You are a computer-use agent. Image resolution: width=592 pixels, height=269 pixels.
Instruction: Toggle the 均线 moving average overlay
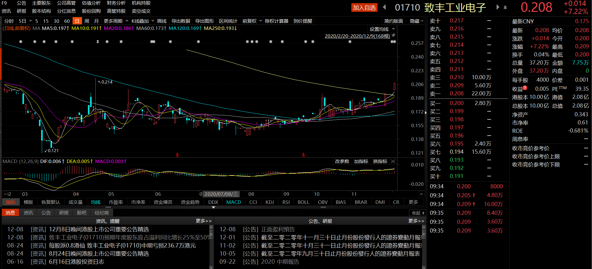[x=96, y=202]
